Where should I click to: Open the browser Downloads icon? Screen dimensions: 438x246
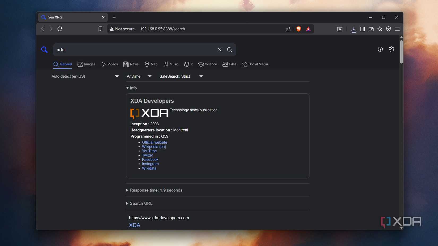(353, 29)
